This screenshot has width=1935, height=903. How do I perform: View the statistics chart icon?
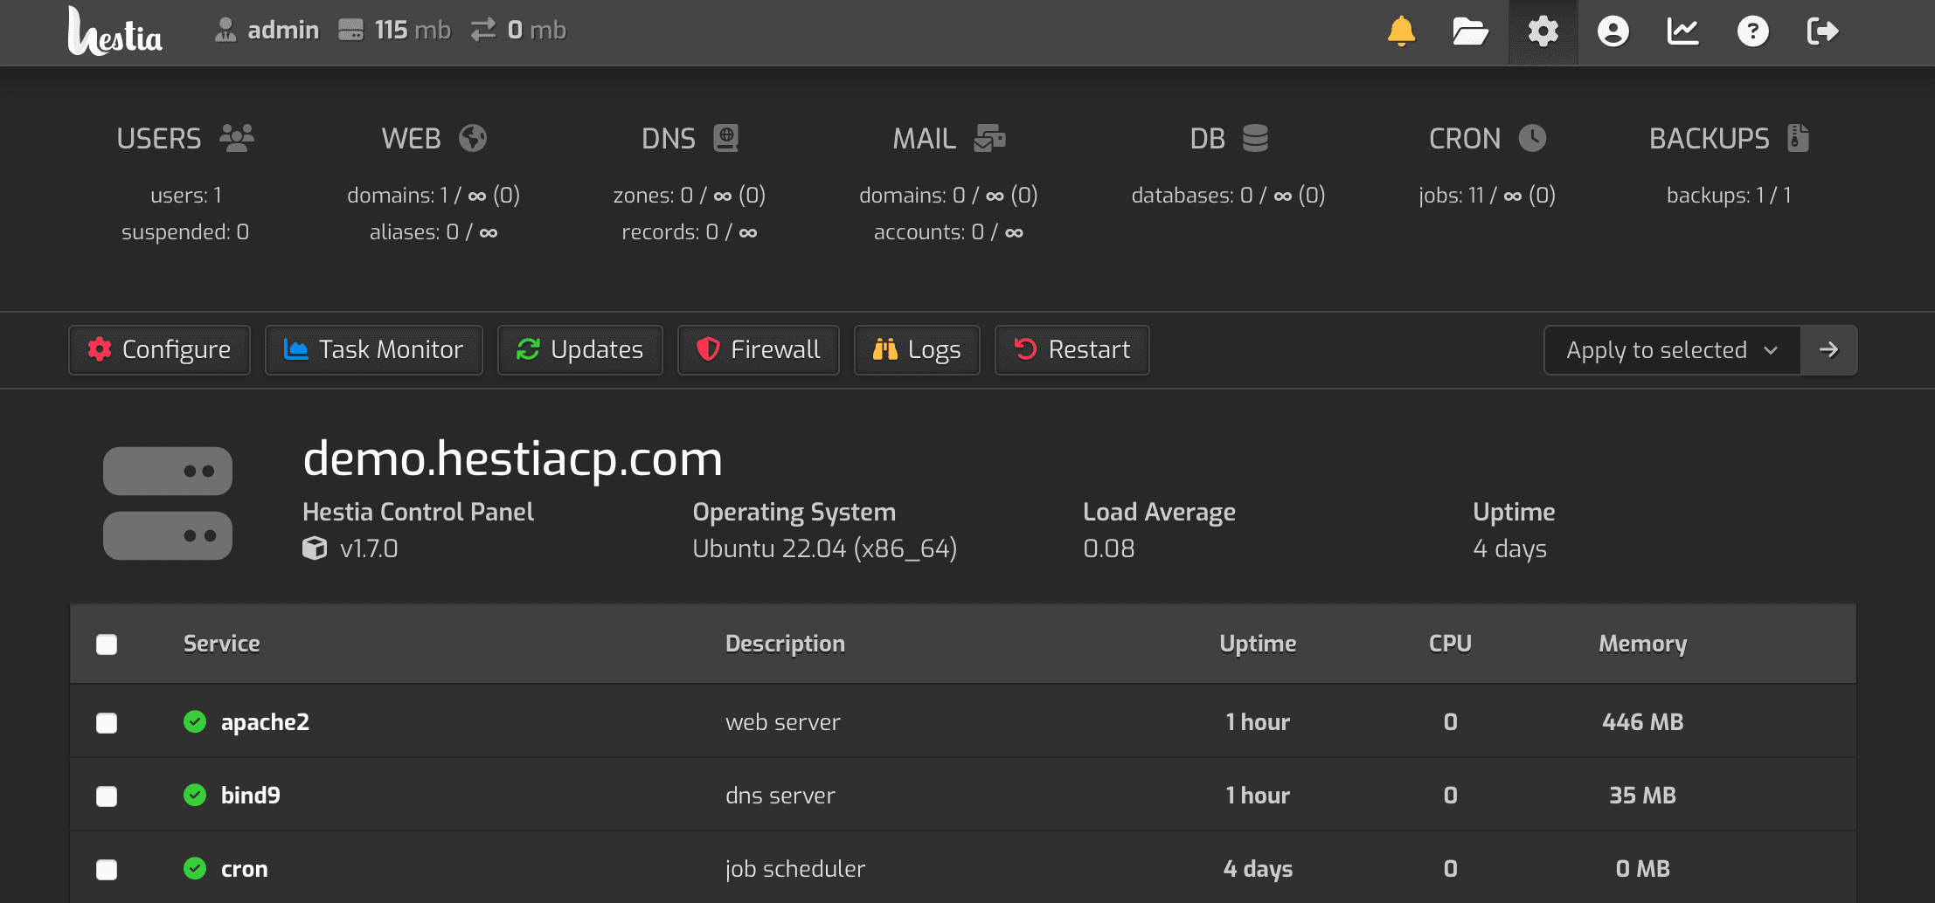pyautogui.click(x=1682, y=31)
